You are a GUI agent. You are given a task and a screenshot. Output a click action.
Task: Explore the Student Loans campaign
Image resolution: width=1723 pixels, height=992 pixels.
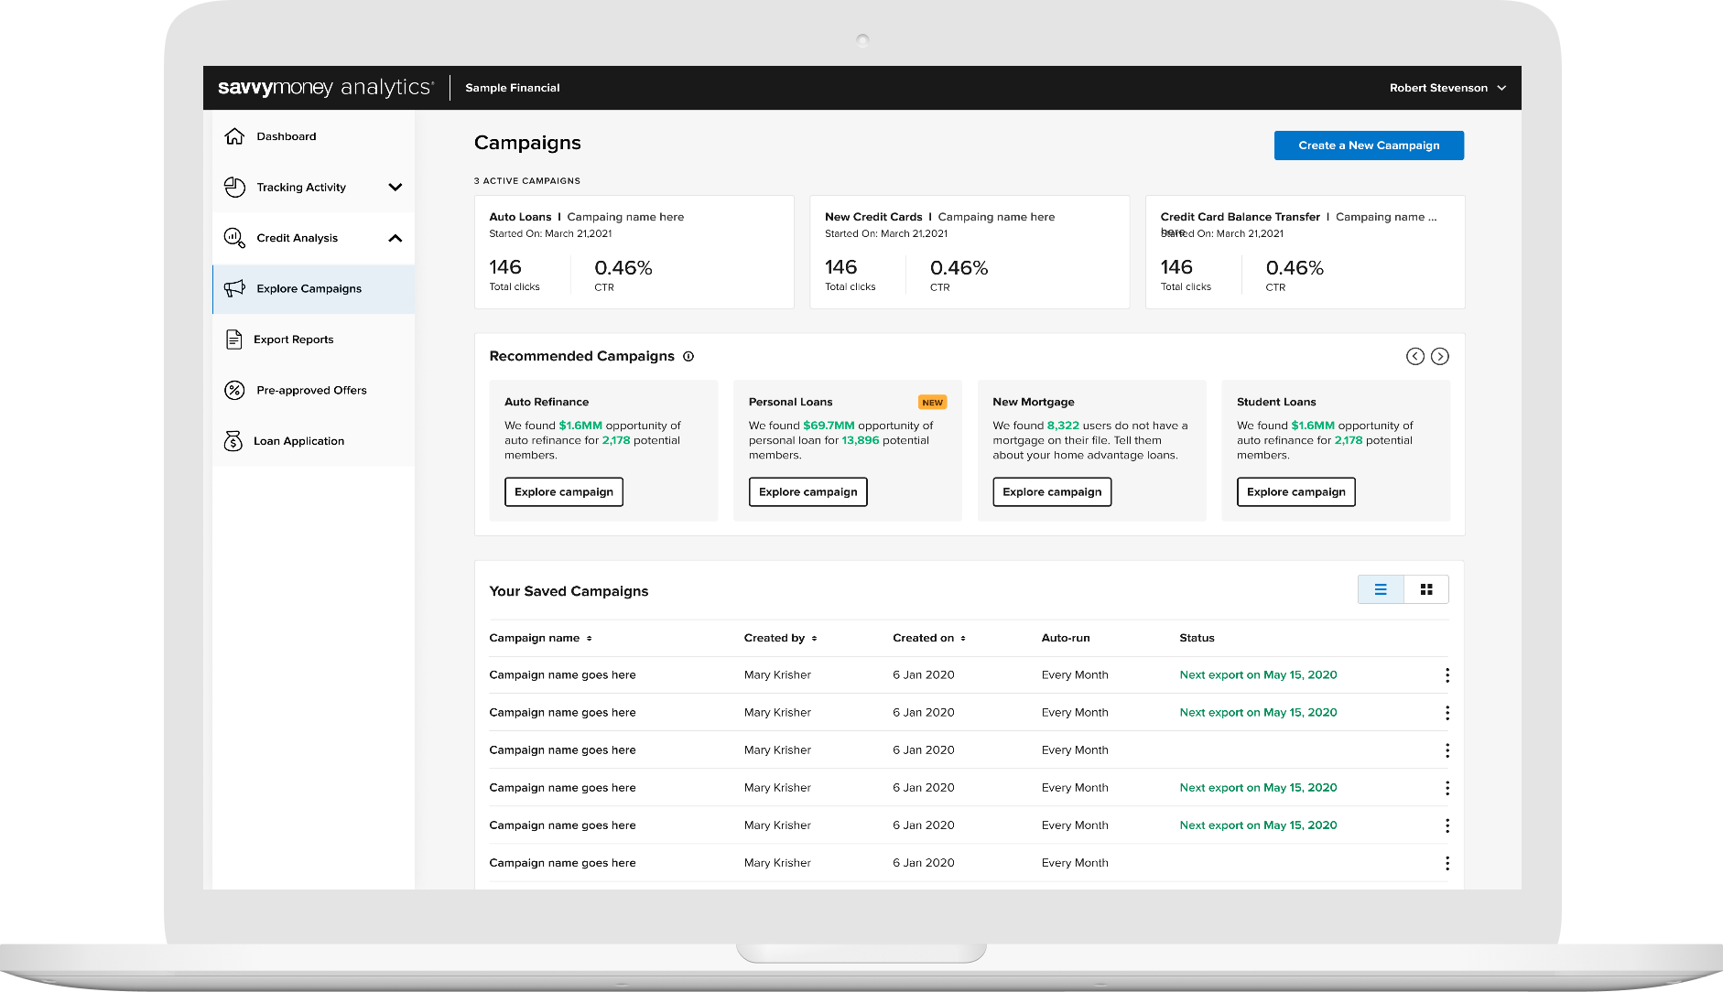[1295, 492]
